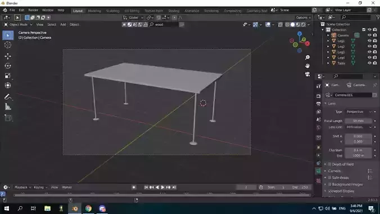The width and height of the screenshot is (380, 214).
Task: Open Global transform orientation dropdown
Action: [133, 17]
